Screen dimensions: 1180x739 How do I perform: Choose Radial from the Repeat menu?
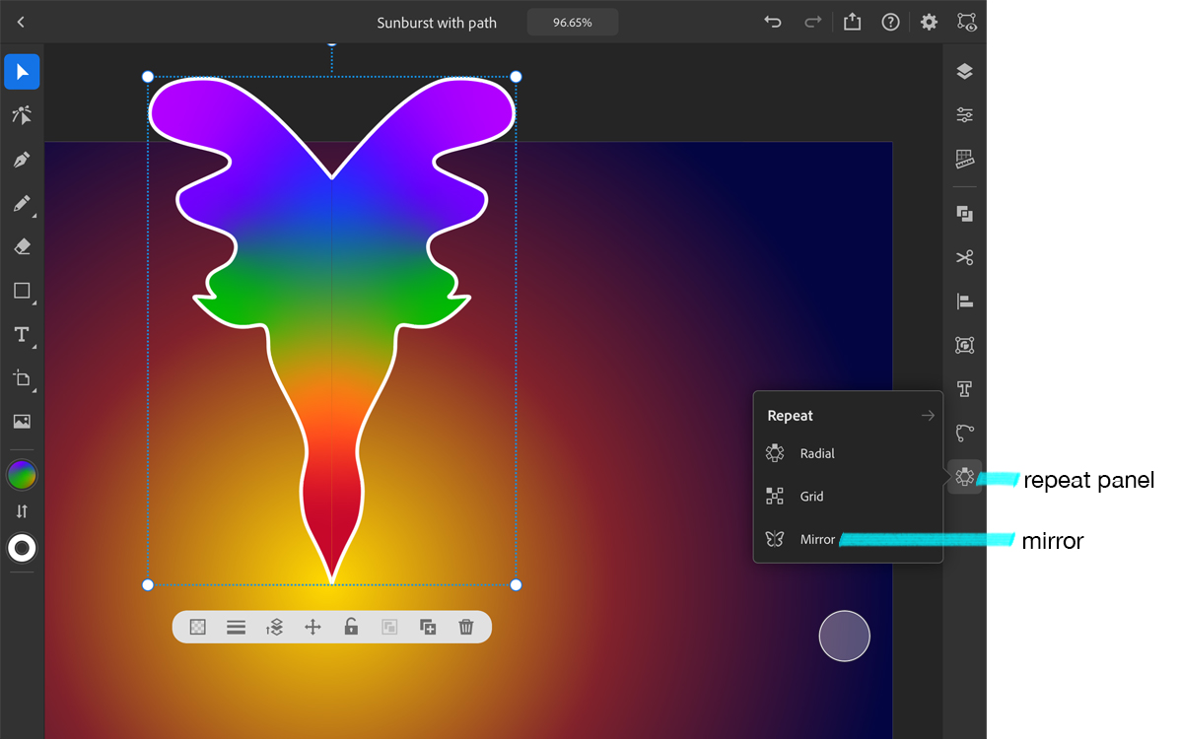pyautogui.click(x=815, y=453)
